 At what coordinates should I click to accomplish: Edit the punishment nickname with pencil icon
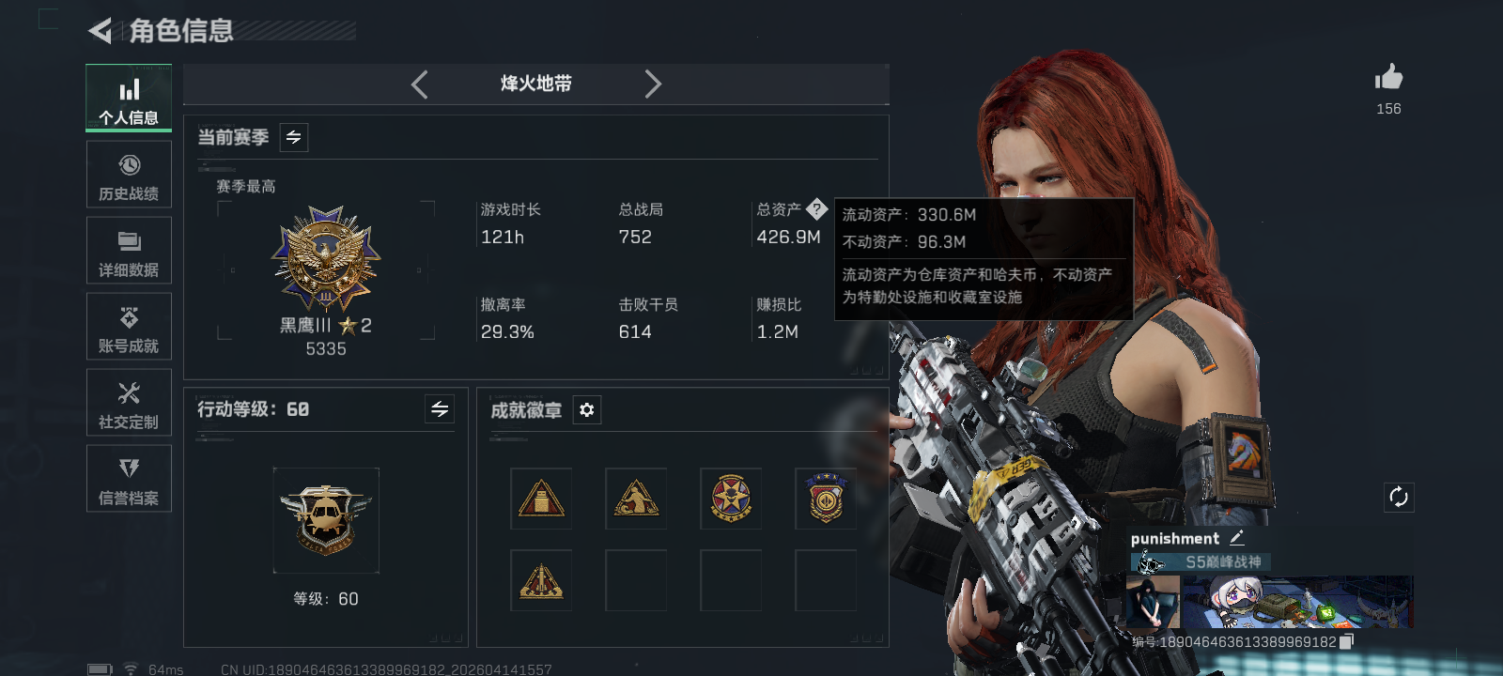click(1237, 538)
